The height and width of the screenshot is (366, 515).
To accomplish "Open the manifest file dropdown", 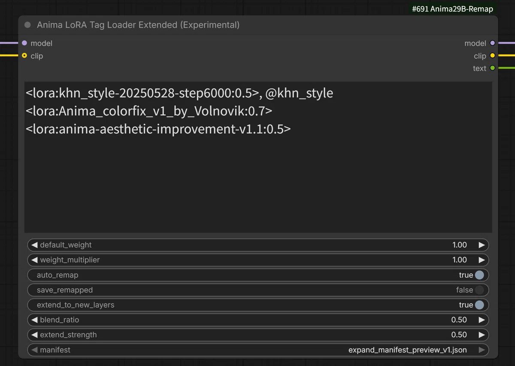I will click(x=258, y=350).
